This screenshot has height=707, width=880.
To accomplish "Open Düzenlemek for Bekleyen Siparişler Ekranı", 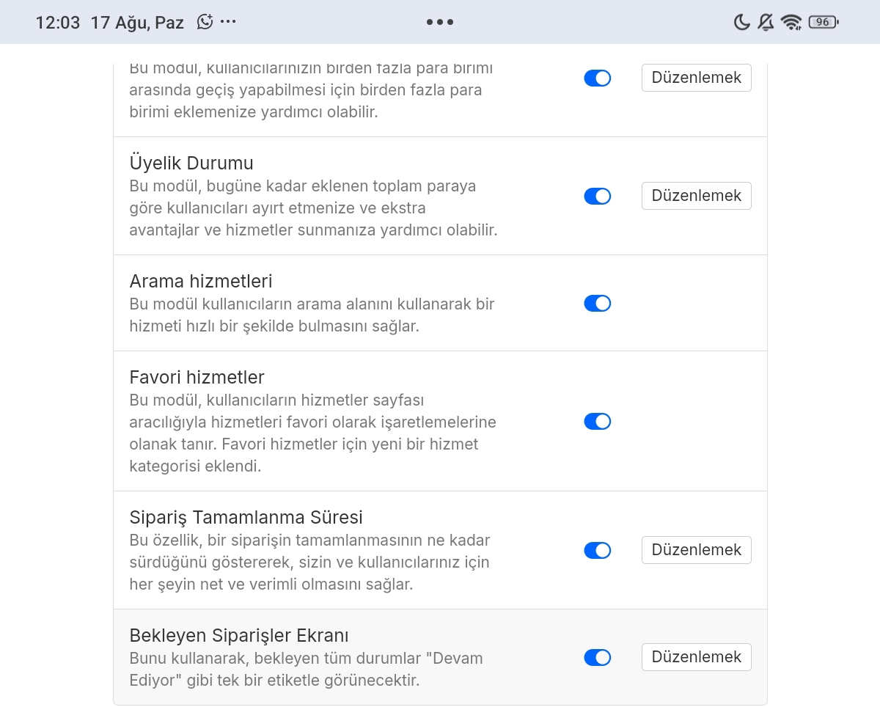I will [697, 657].
